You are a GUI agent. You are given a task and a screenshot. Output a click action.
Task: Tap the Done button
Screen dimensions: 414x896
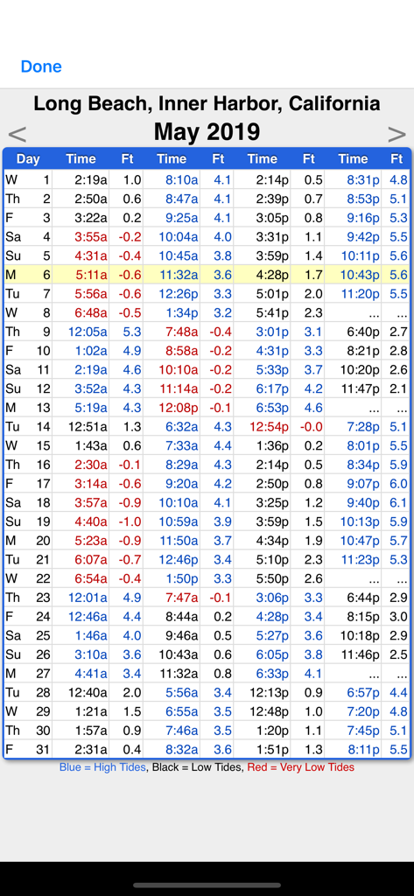[41, 66]
